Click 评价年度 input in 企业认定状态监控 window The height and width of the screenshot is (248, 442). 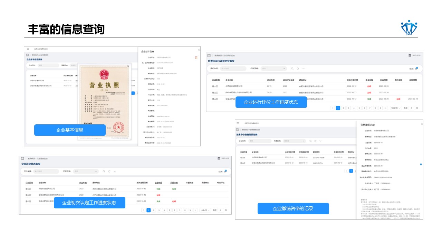[x=46, y=171]
